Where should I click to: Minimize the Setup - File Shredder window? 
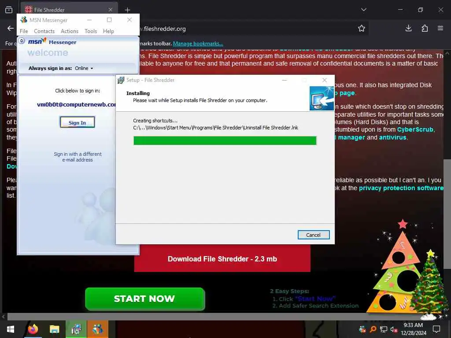pos(285,80)
